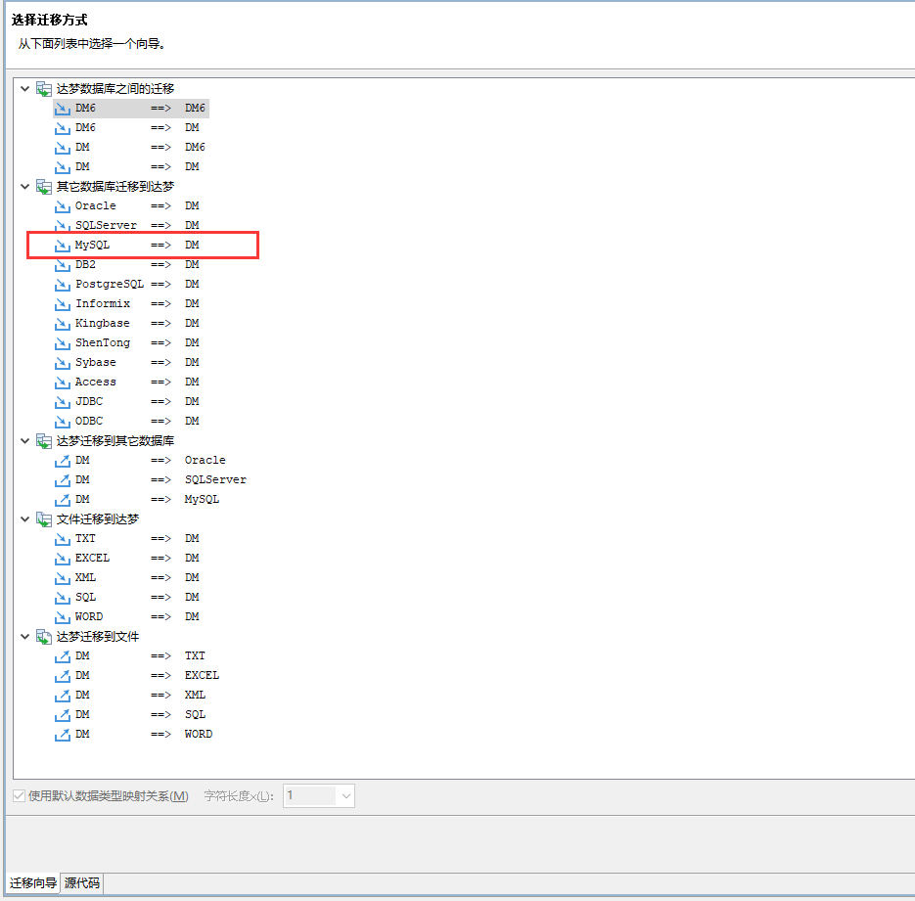
Task: Collapse the 其它数据库迁移到达梦 group
Action: [x=25, y=186]
